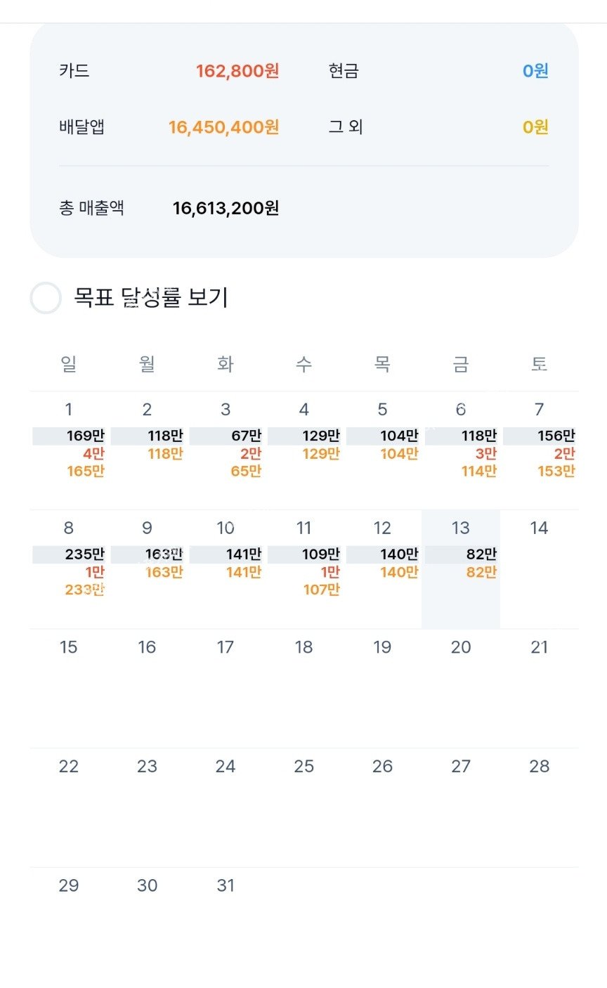Tap date 9 showing 163만
This screenshot has width=607, height=988.
tap(147, 569)
